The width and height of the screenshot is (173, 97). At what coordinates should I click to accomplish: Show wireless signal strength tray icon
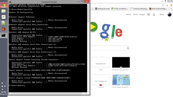pyautogui.click(x=2, y=89)
